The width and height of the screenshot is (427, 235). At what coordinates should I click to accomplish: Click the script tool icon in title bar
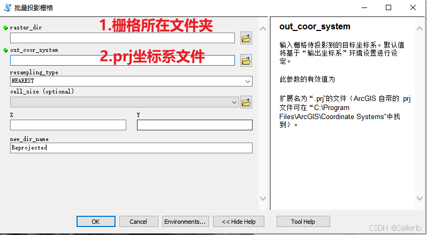pos(7,7)
